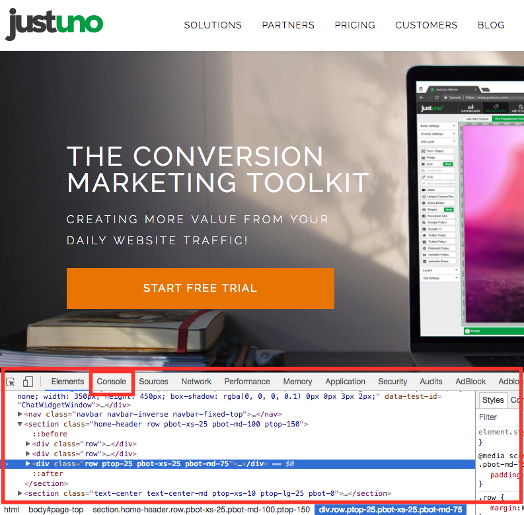Switch to the Audits tab
The image size is (524, 515).
431,382
